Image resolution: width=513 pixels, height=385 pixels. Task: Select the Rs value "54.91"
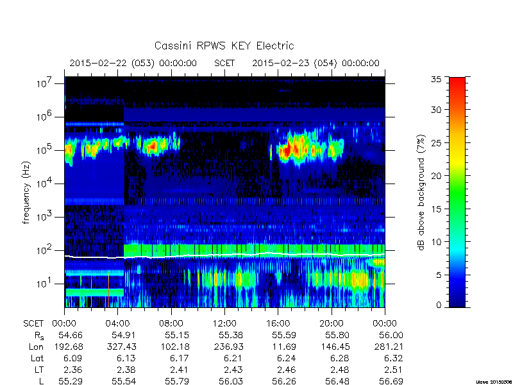(124, 335)
